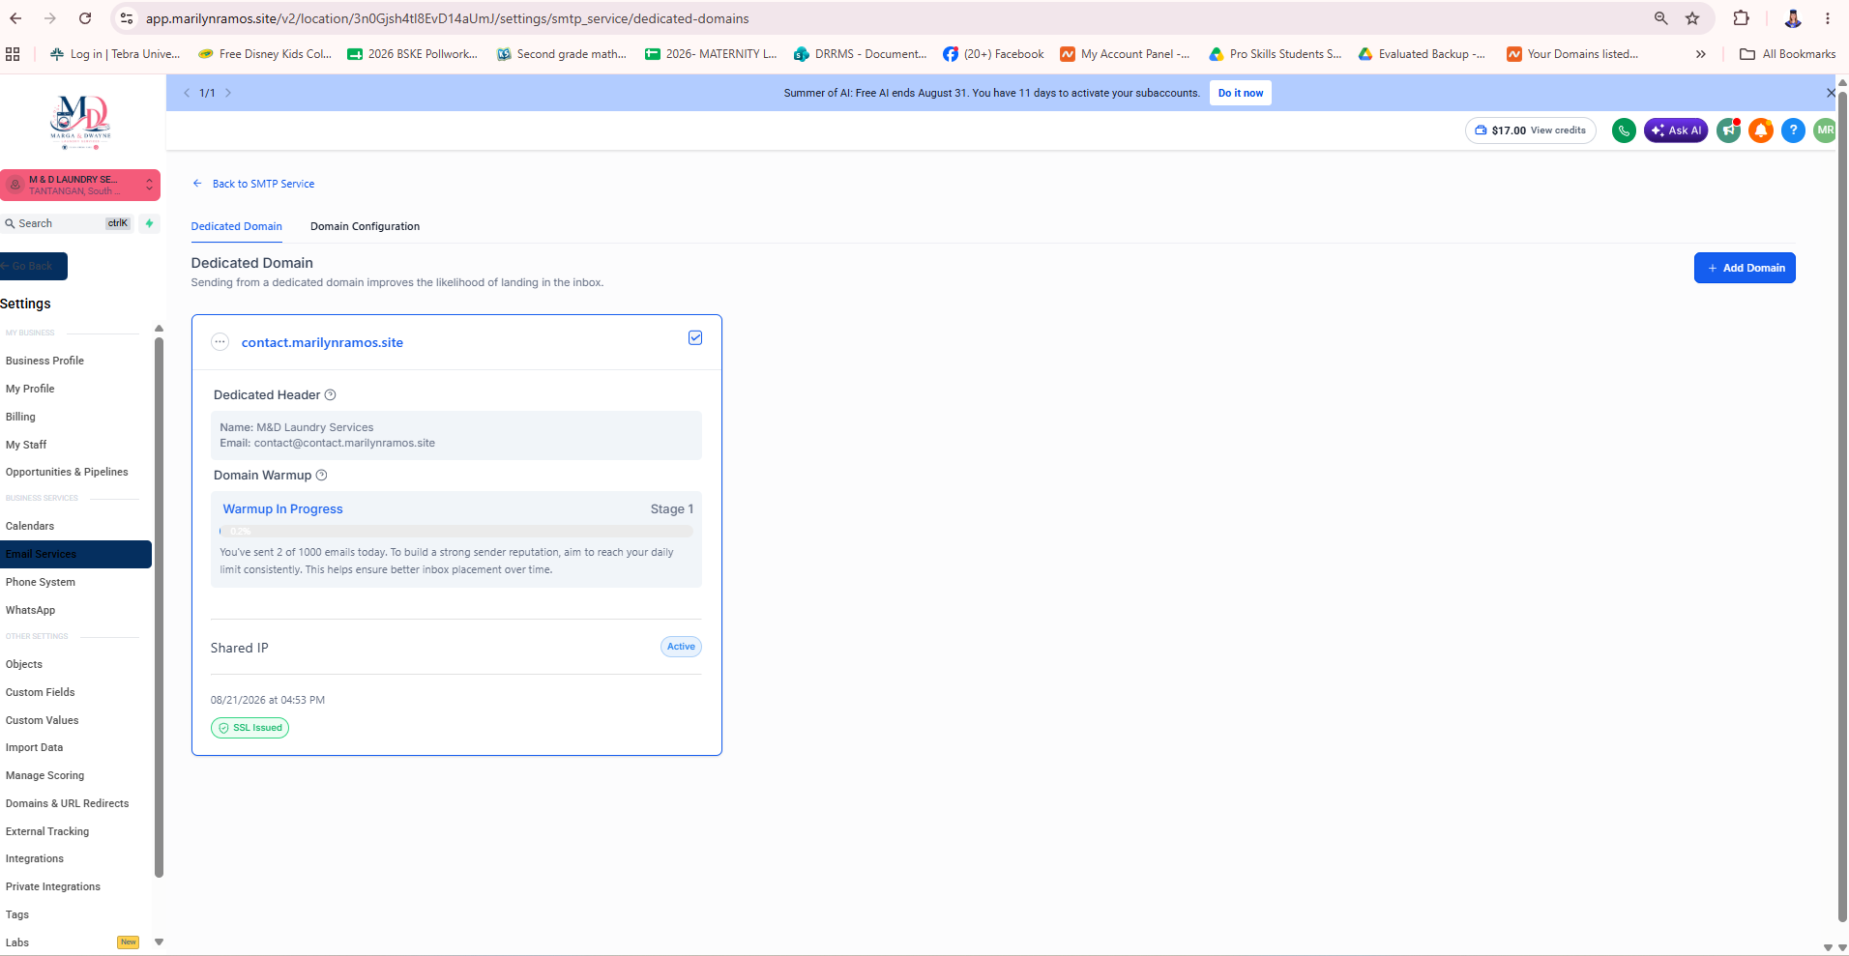1849x956 pixels.
Task: Open browser extensions puzzle icon
Action: (1742, 18)
